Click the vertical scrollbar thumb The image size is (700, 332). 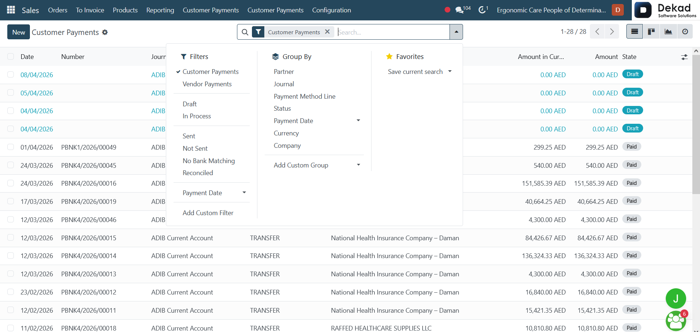click(696, 124)
